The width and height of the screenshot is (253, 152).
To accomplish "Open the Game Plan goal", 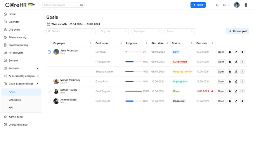I will [x=221, y=81].
